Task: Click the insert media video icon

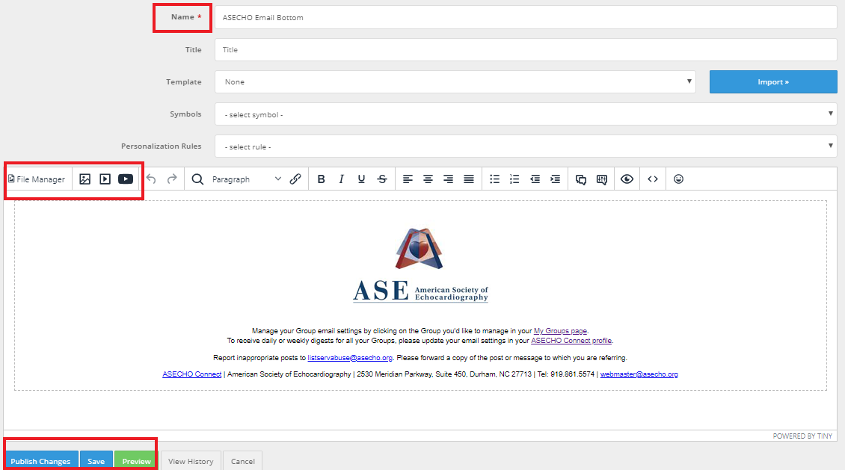Action: (x=105, y=179)
